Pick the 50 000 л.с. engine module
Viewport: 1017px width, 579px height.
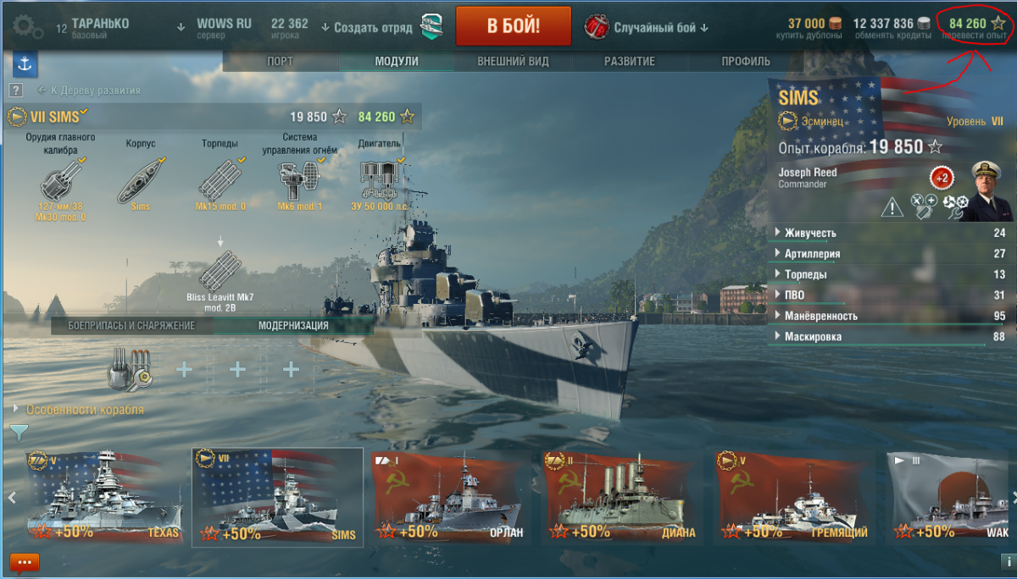(379, 179)
